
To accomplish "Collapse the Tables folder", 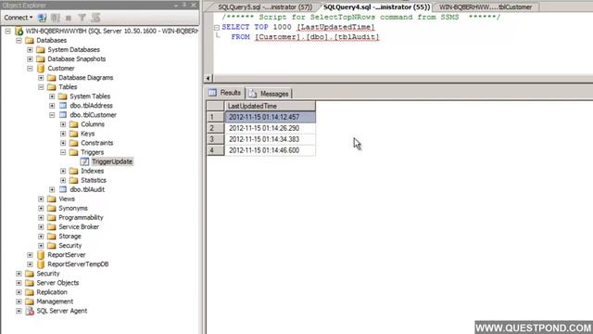I will click(41, 87).
